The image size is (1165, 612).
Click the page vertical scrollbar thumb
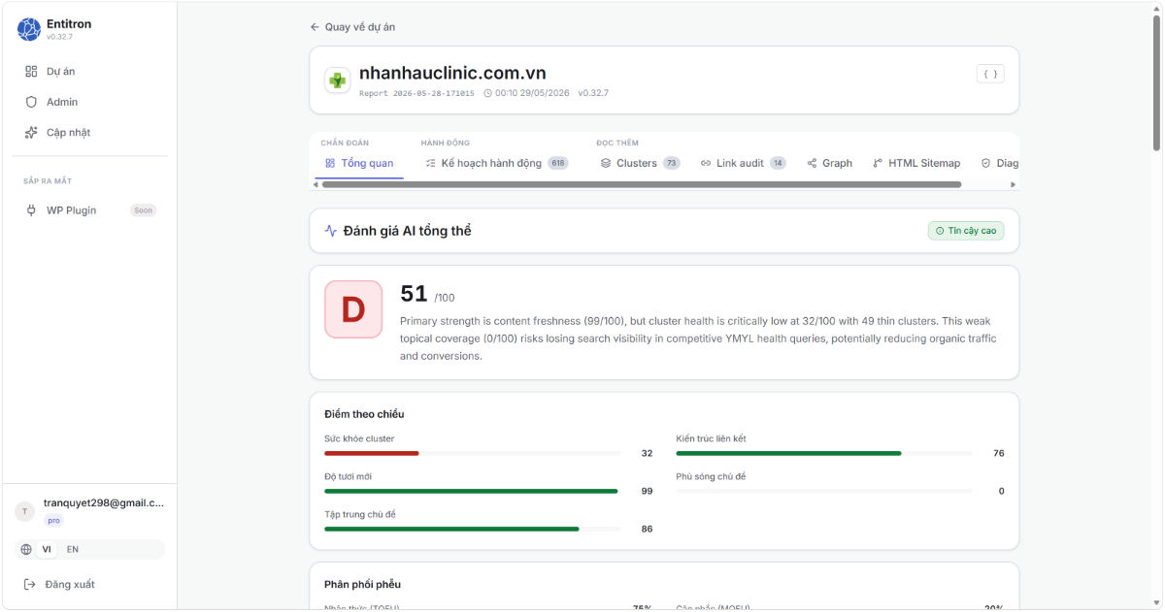coord(1156,83)
